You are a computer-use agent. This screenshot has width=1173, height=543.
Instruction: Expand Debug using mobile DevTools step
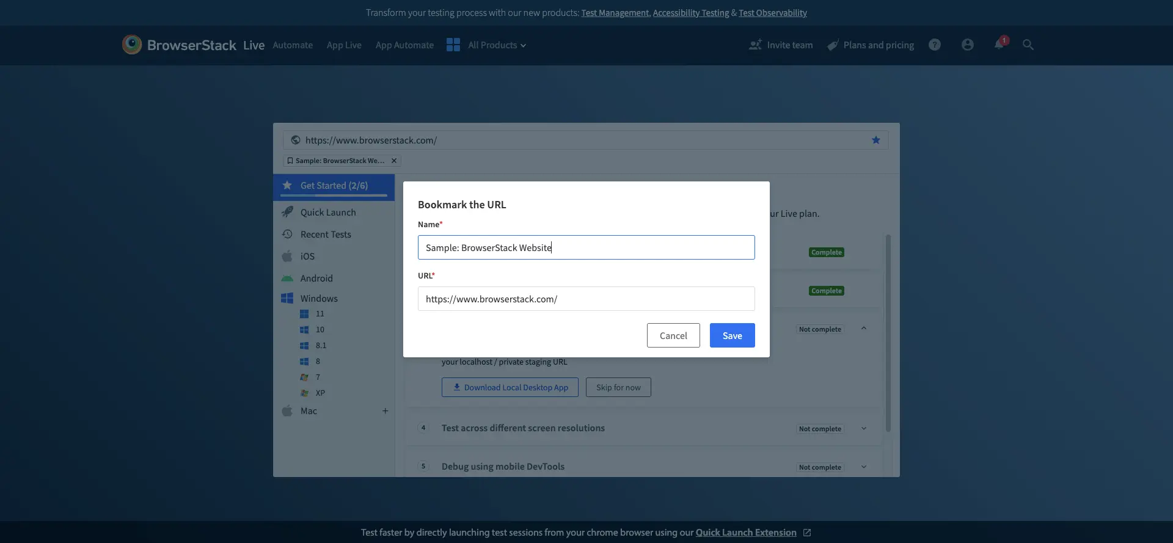(863, 467)
